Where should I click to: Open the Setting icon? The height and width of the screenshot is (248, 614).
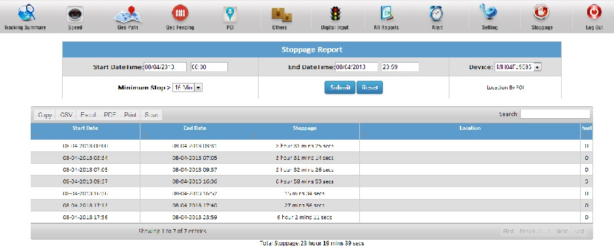click(489, 12)
